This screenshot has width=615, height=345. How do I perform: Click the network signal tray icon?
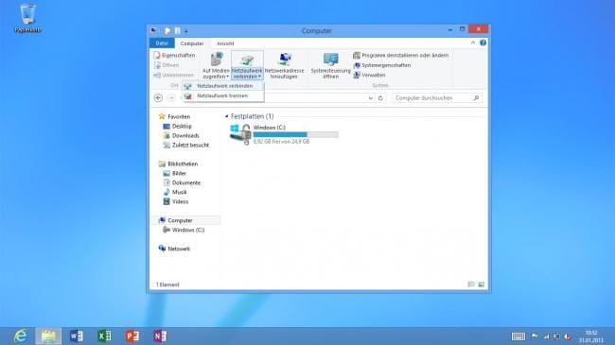[x=546, y=336]
